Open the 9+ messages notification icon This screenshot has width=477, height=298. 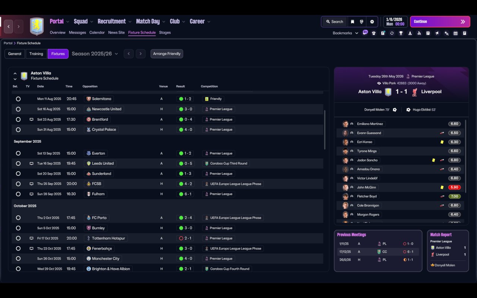365,33
